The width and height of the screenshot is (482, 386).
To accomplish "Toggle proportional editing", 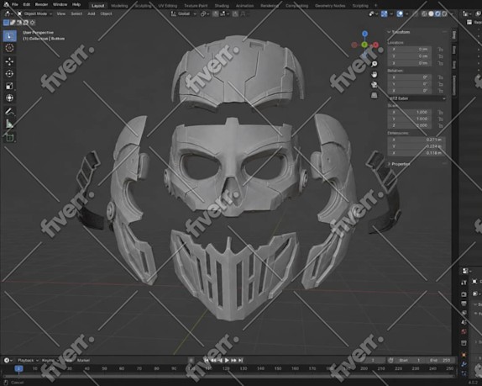I will coord(235,13).
